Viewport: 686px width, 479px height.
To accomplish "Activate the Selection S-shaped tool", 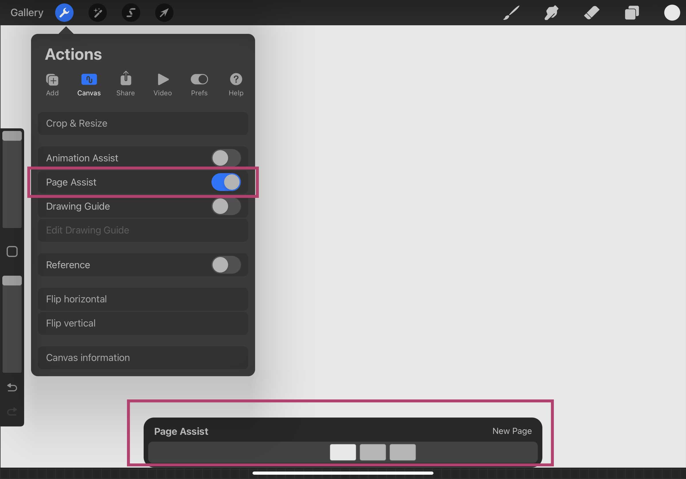I will pos(131,13).
